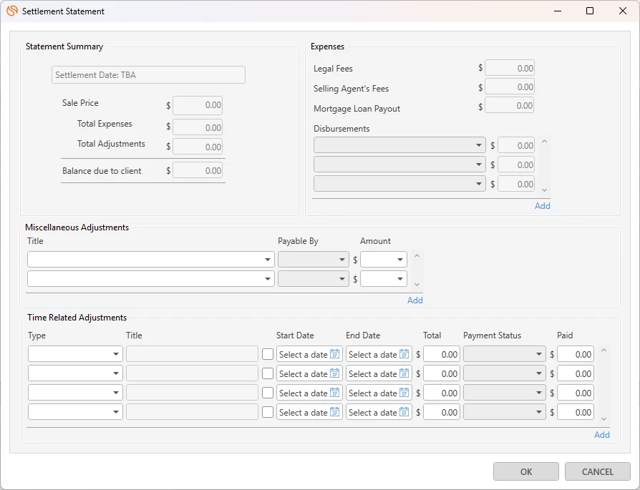Click fourth row Paid amount field
Screen dimensions: 640x490
point(576,412)
